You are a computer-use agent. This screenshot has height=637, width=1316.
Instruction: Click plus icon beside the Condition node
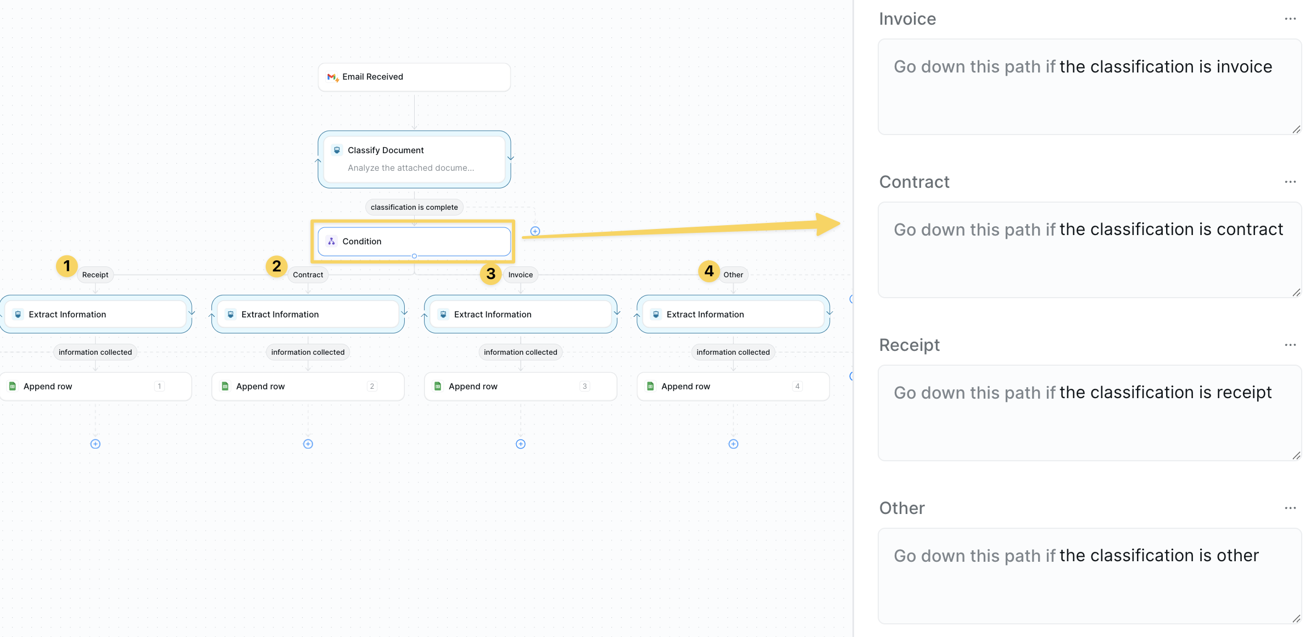[x=535, y=231]
